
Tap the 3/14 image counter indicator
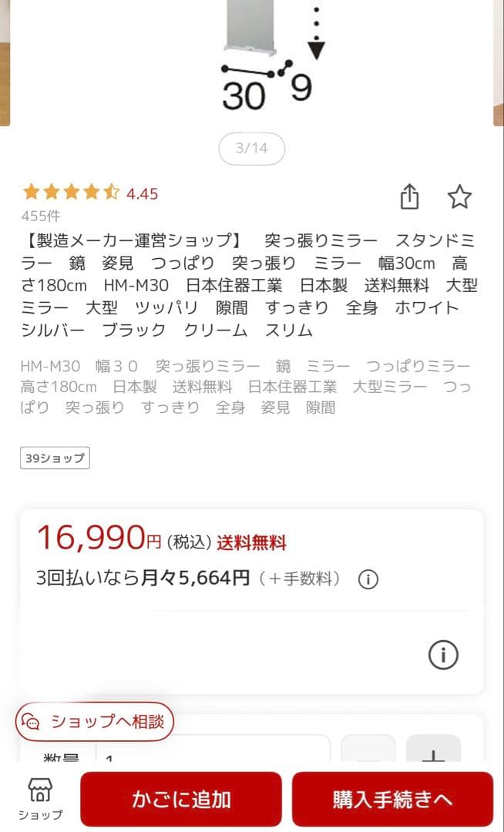point(252,148)
